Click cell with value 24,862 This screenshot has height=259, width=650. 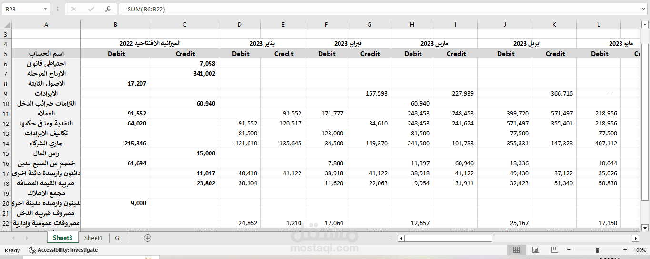(x=240, y=223)
